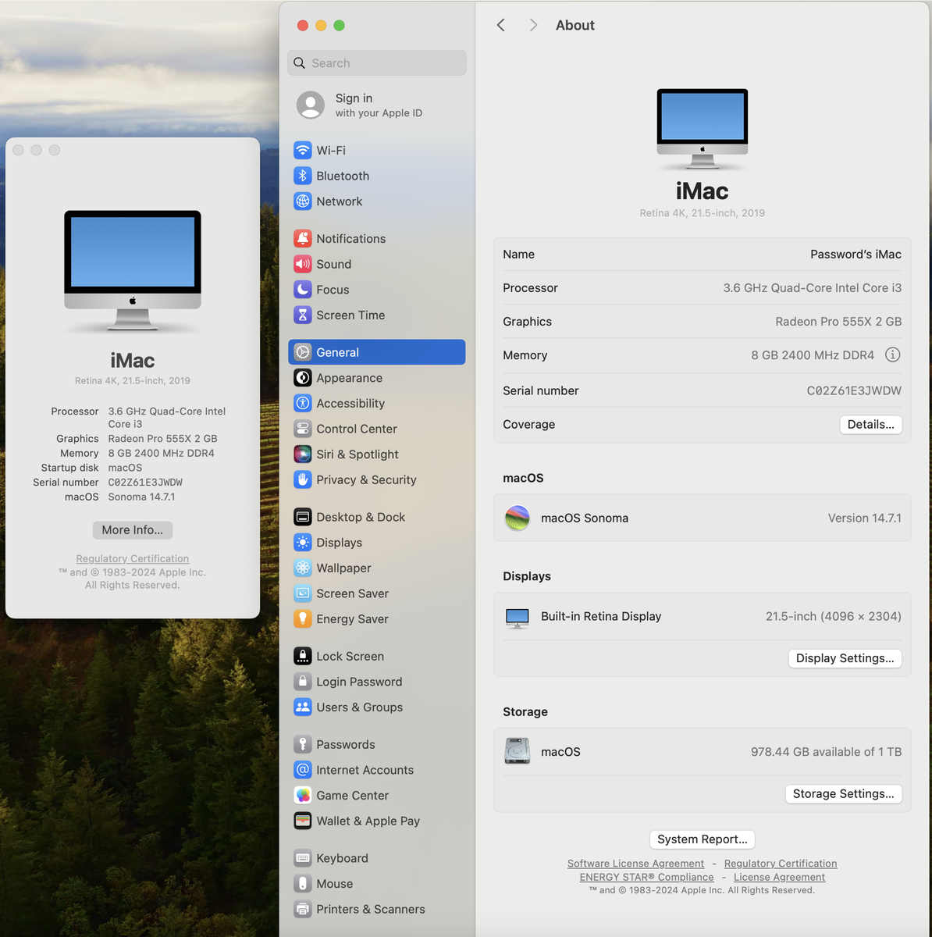
Task: Click the Wallpaper flower icon
Action: 303,568
